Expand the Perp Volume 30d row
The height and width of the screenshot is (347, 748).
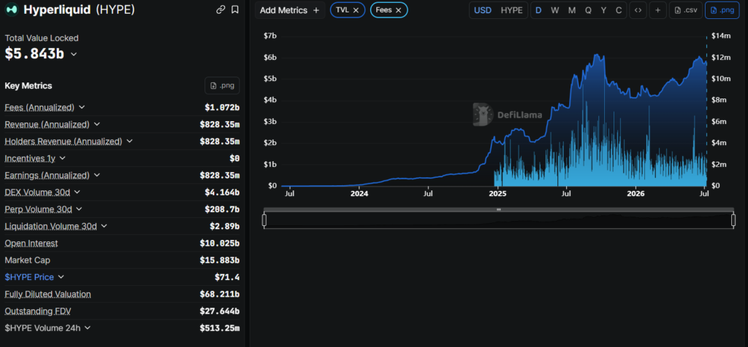point(79,209)
